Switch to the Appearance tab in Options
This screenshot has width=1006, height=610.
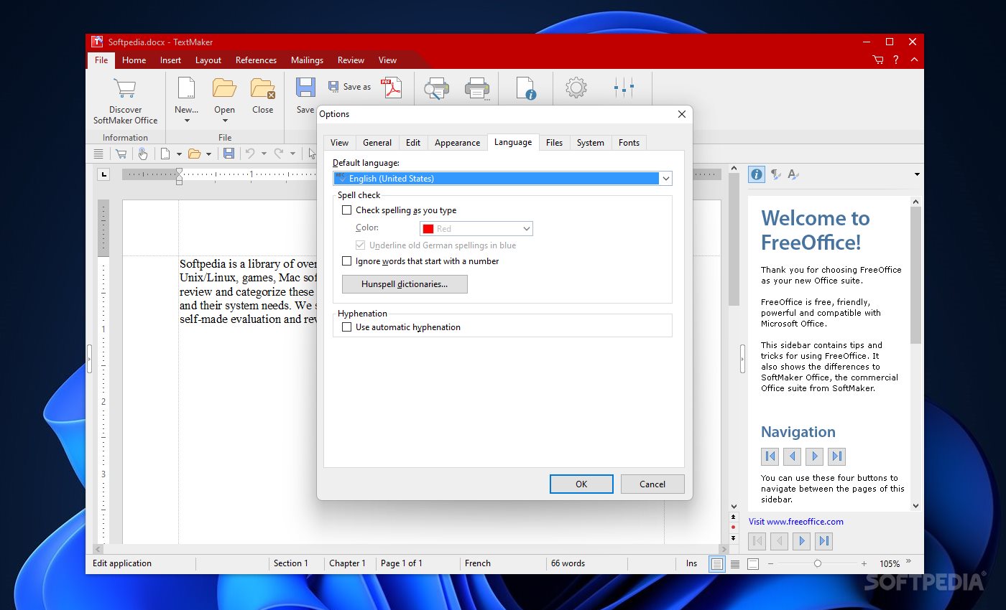click(457, 143)
